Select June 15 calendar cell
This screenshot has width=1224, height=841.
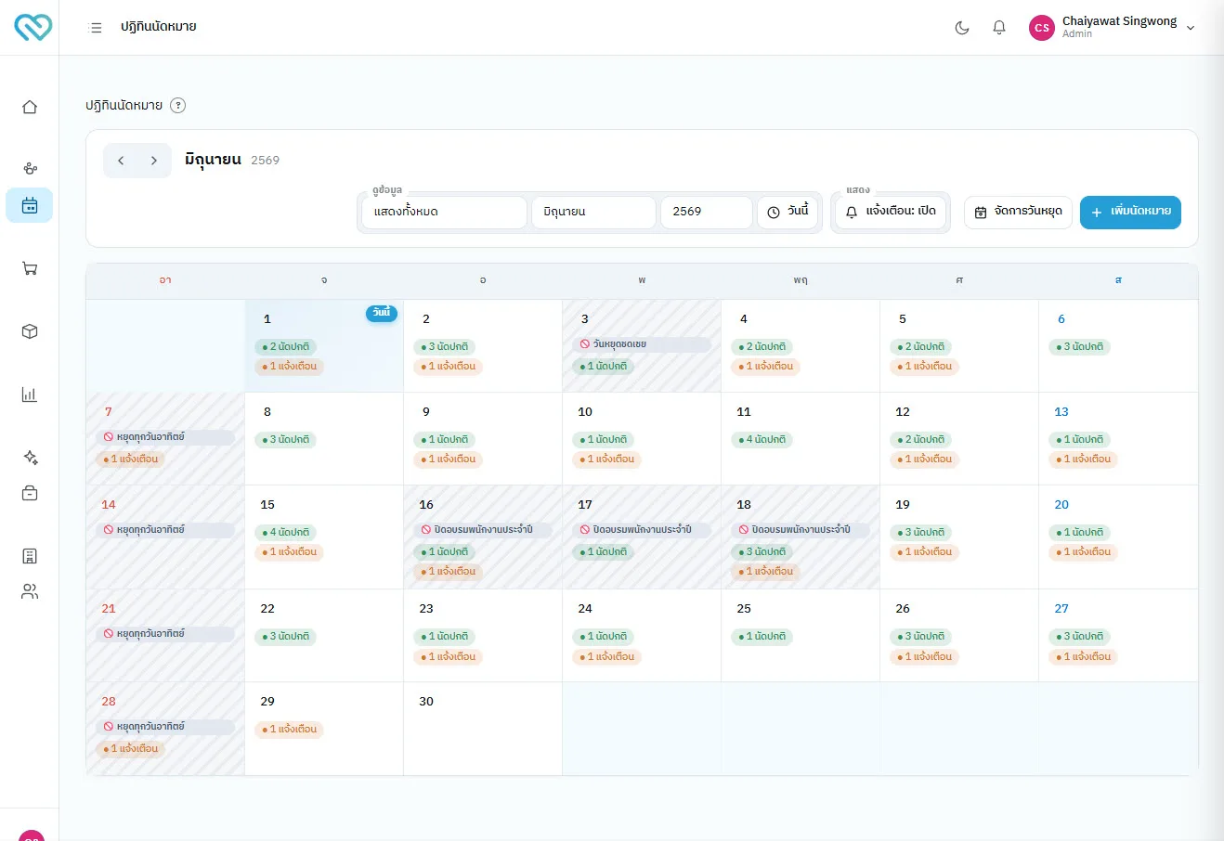click(324, 537)
